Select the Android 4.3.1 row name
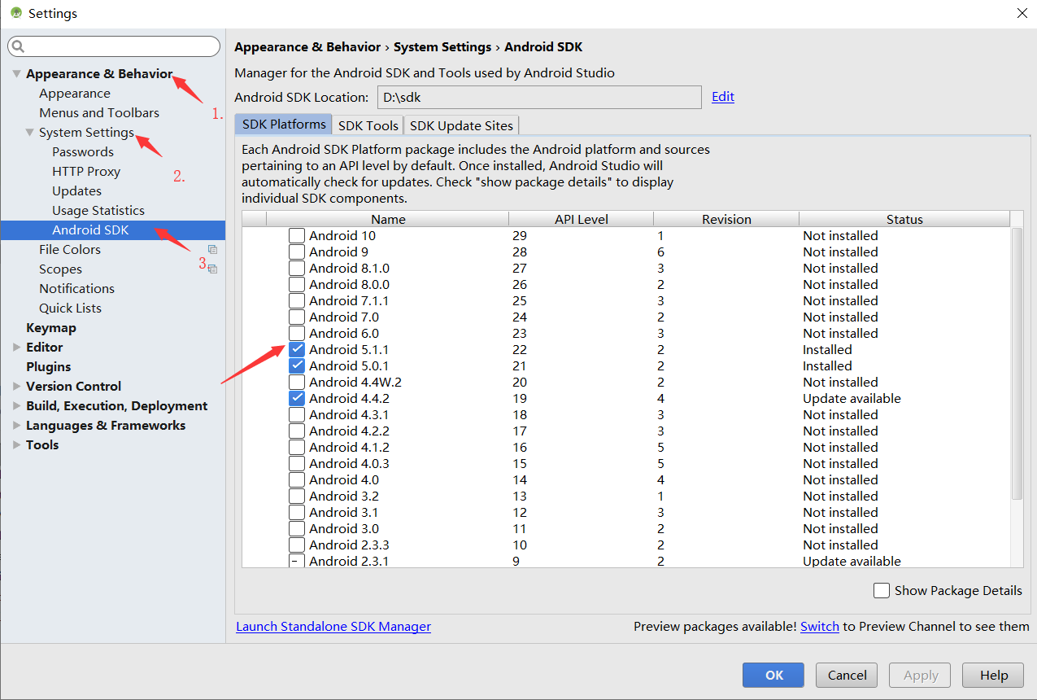1037x700 pixels. 349,415
